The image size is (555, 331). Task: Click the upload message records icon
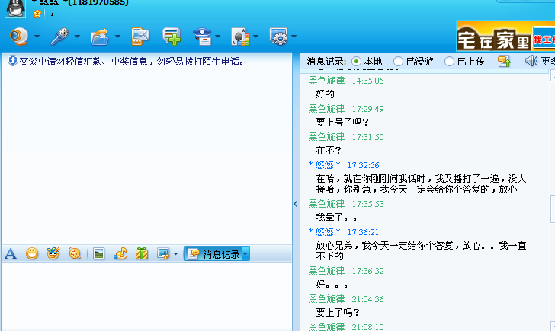[504, 61]
